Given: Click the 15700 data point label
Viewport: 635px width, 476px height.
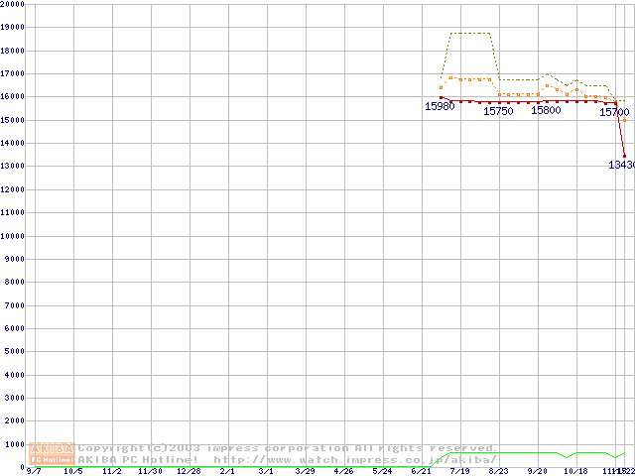Looking at the screenshot, I should (x=614, y=113).
